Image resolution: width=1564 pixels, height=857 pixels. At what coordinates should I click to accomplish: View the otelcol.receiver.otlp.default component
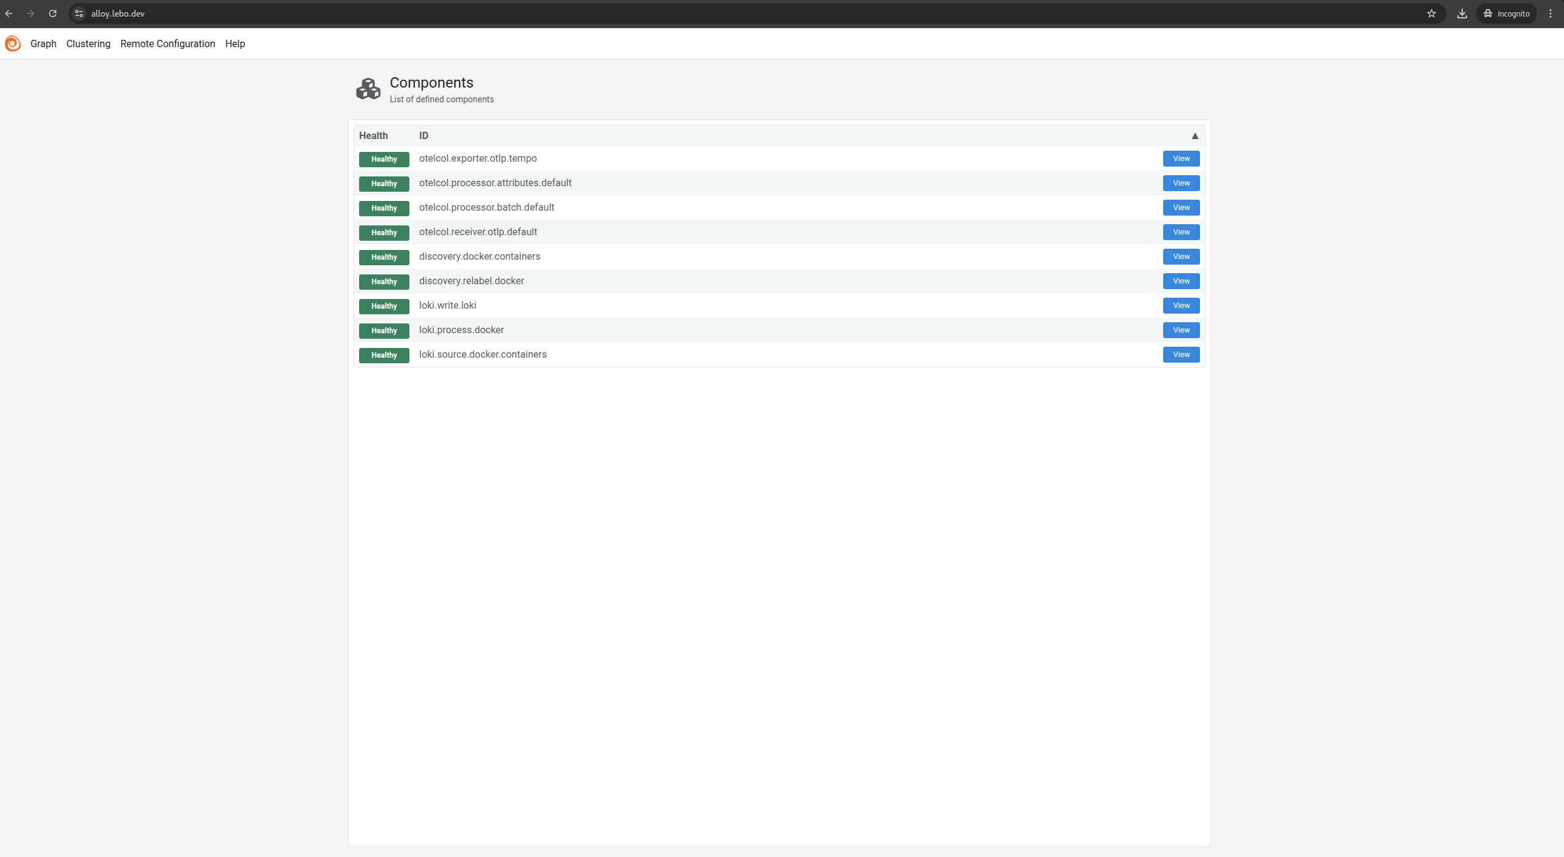[x=1180, y=232]
